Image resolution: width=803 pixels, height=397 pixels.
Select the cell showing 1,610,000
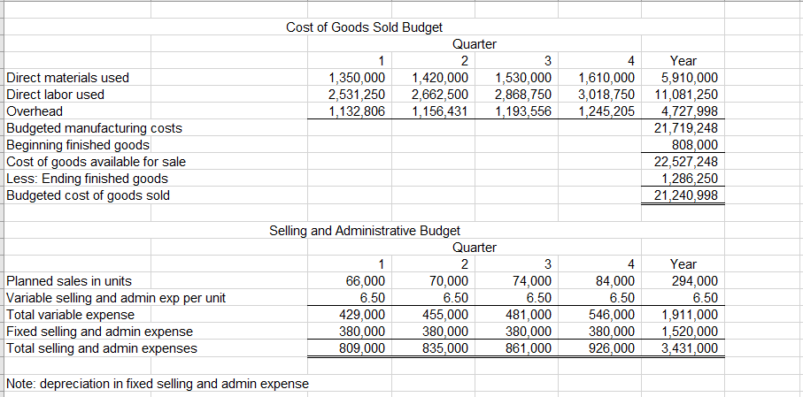point(606,78)
